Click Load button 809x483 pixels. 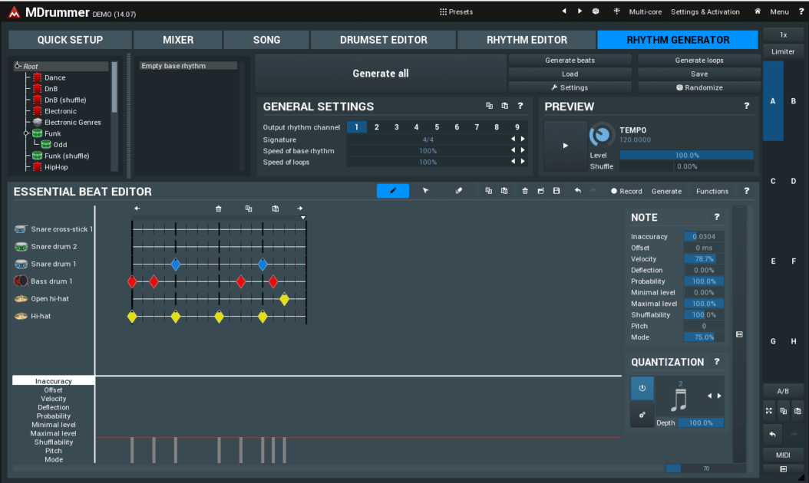(570, 74)
